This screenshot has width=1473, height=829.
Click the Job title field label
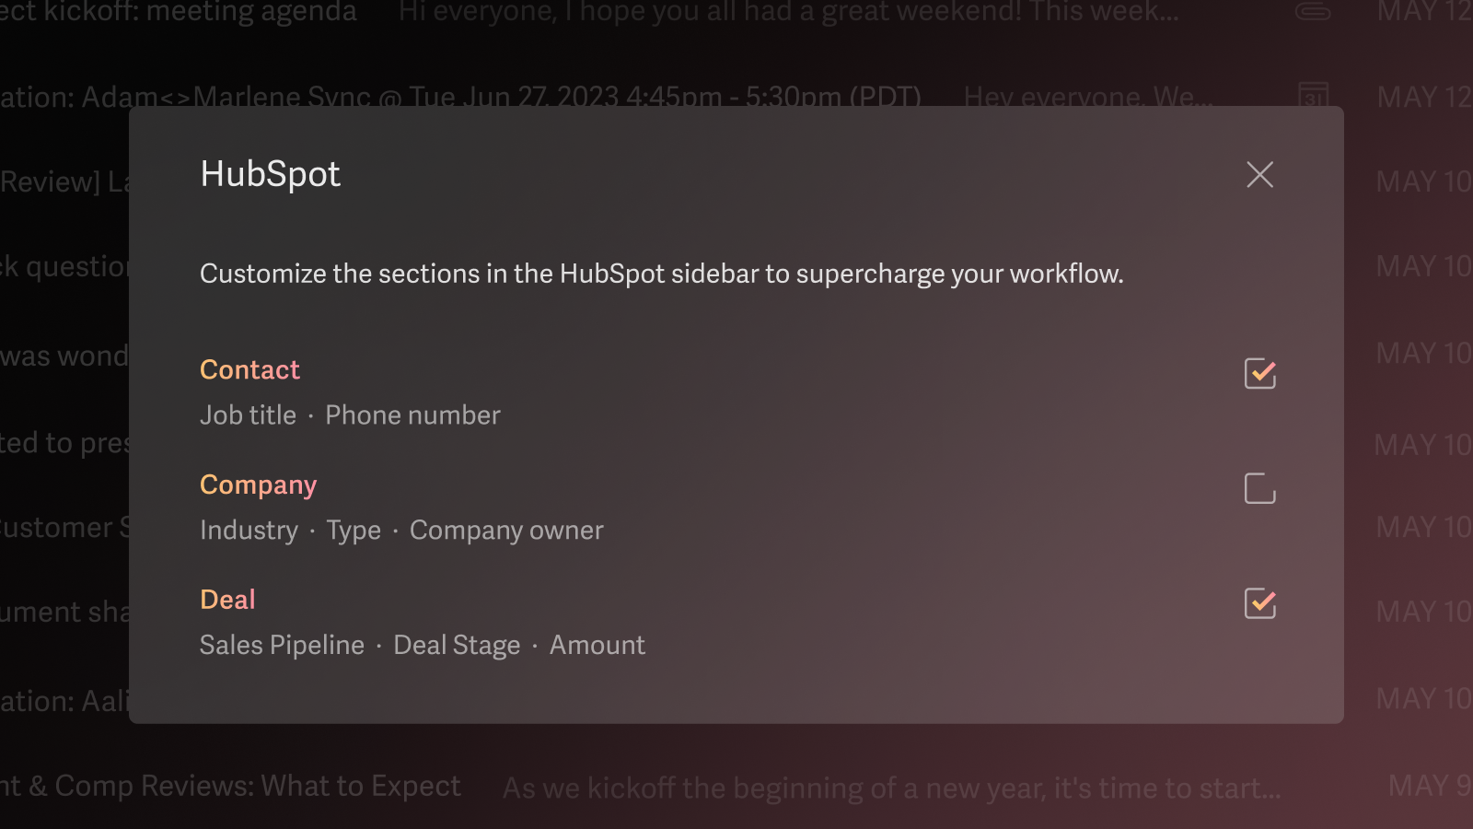[248, 415]
